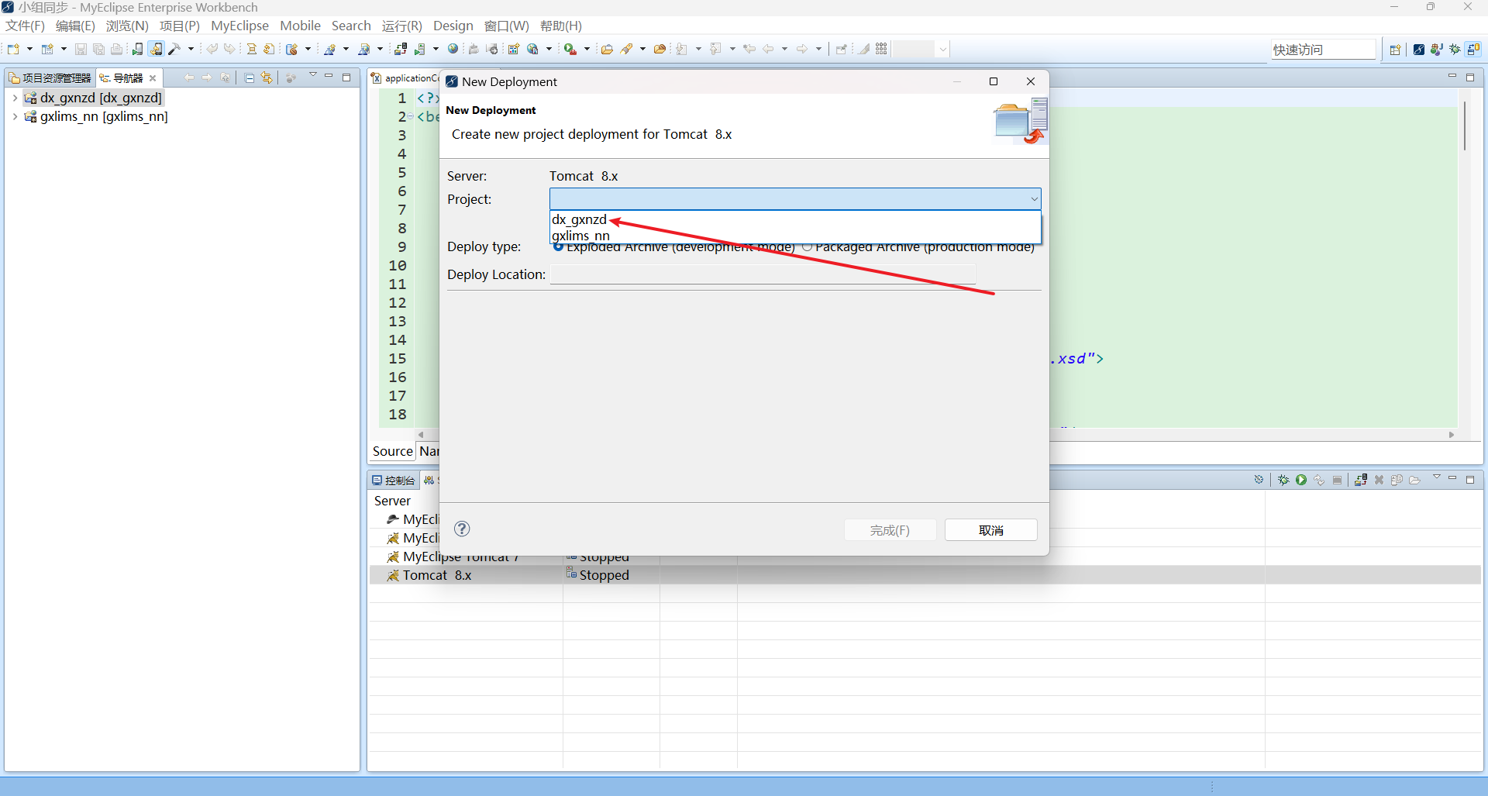Viewport: 1488px width, 796px height.
Task: Click navigator Back arrow icon
Action: pyautogui.click(x=189, y=78)
